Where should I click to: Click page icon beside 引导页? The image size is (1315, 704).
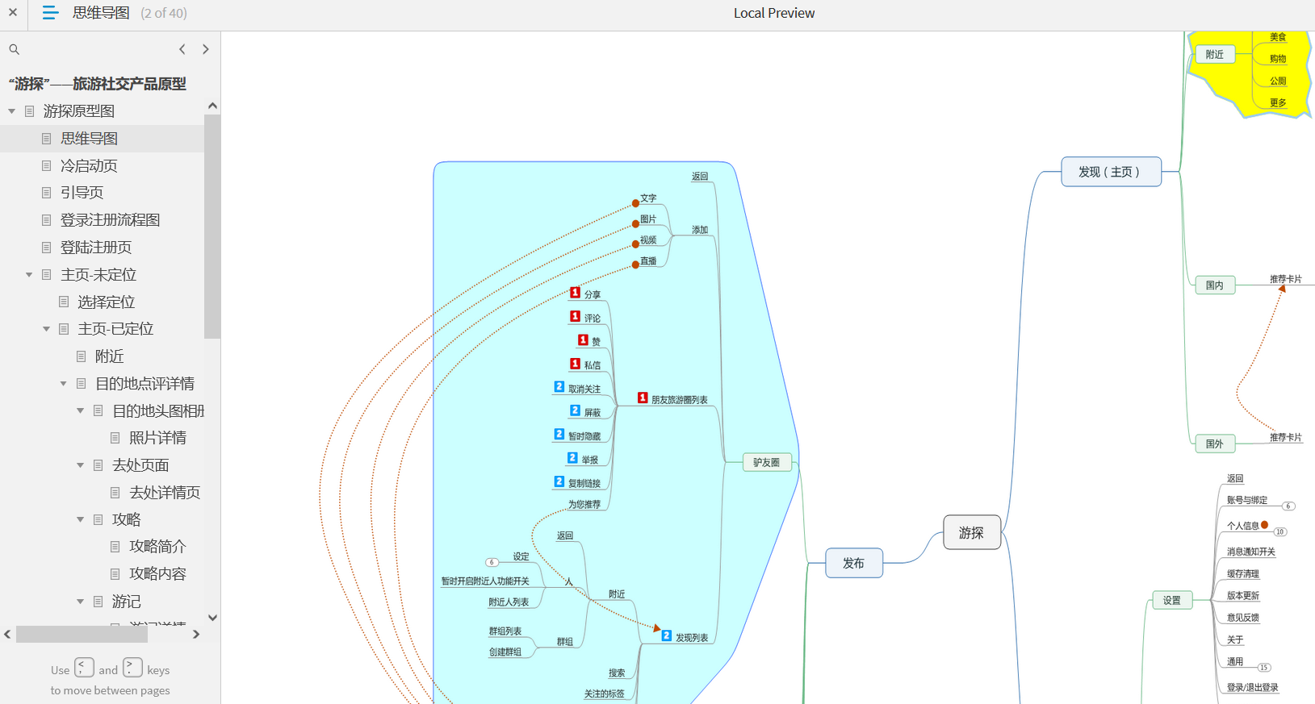point(46,193)
